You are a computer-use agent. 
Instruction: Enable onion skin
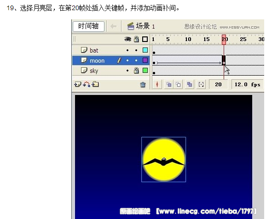tap(169, 85)
